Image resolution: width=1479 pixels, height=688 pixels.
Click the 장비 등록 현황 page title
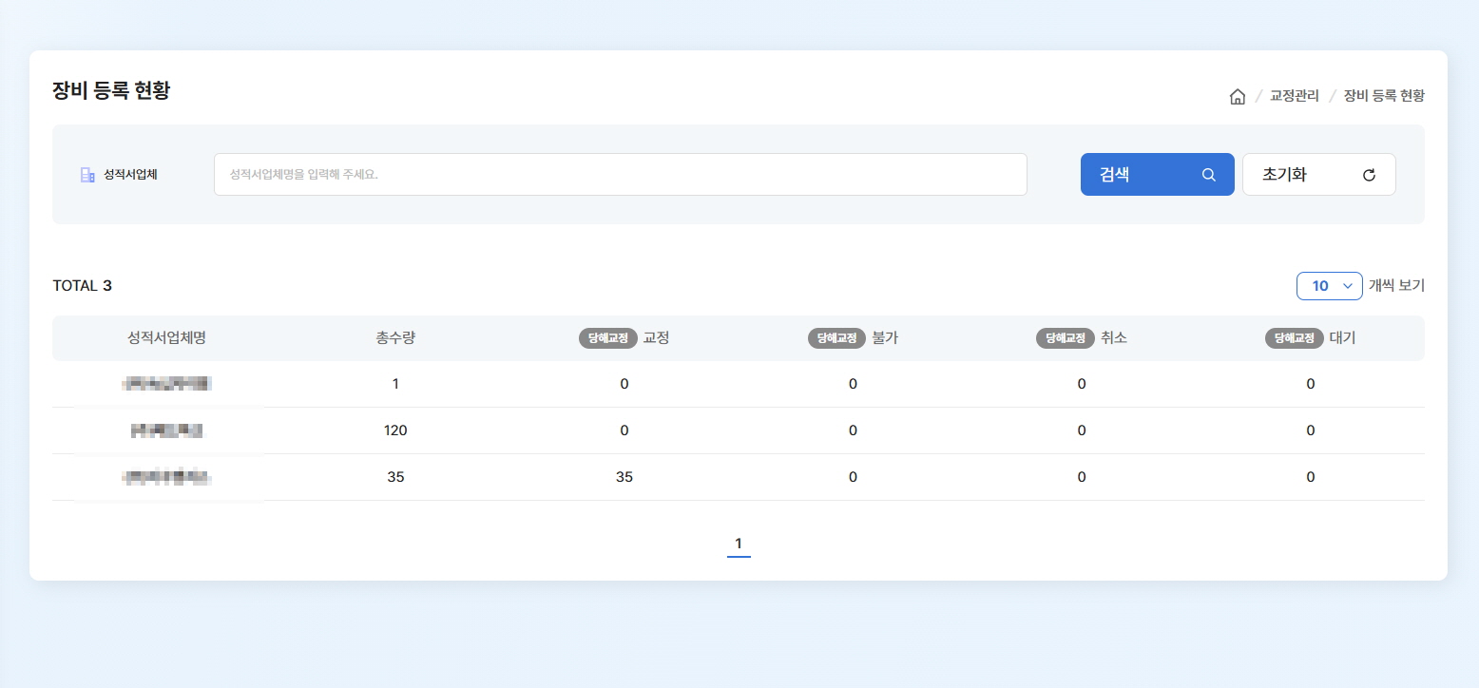111,91
